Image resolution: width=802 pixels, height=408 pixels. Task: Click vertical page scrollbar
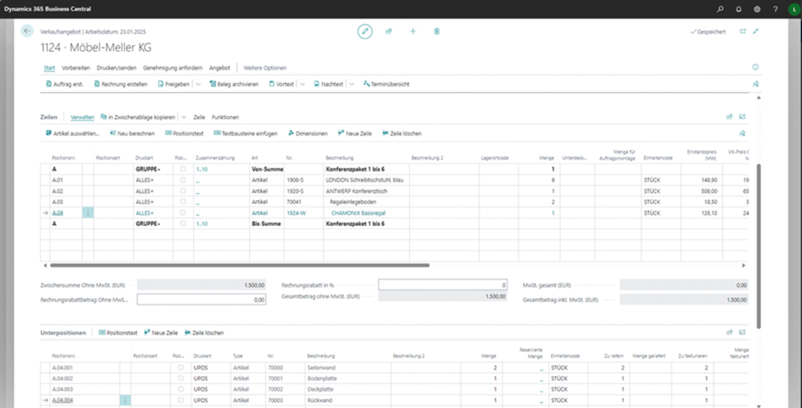click(x=759, y=246)
